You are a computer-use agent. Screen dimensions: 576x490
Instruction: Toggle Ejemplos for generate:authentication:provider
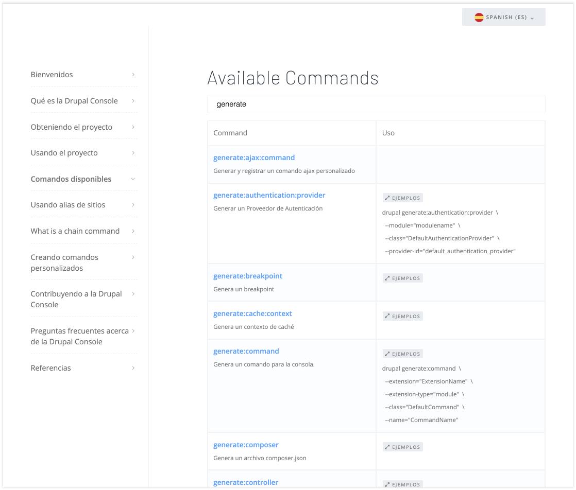[402, 198]
